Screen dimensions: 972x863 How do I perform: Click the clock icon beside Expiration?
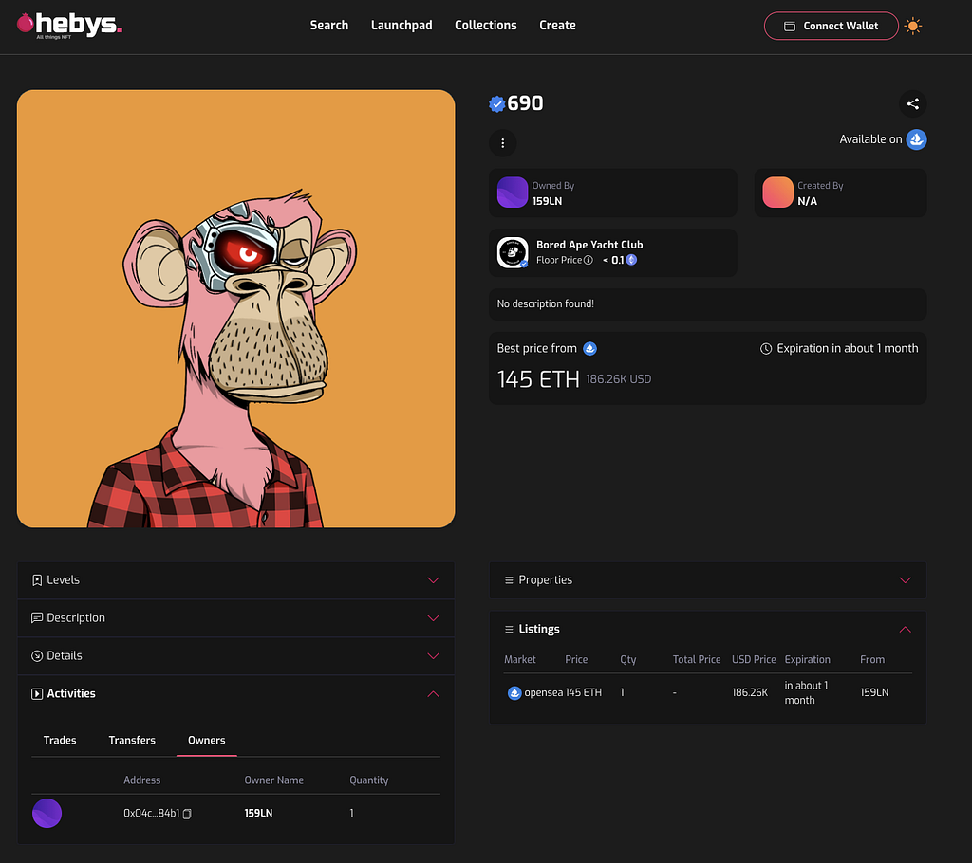coord(766,349)
